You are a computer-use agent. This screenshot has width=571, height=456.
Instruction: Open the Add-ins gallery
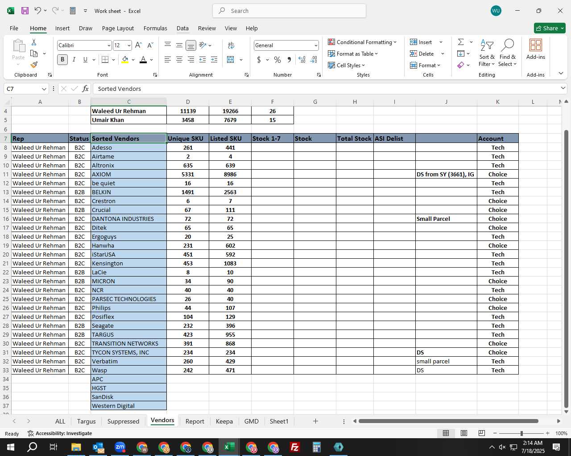click(535, 49)
